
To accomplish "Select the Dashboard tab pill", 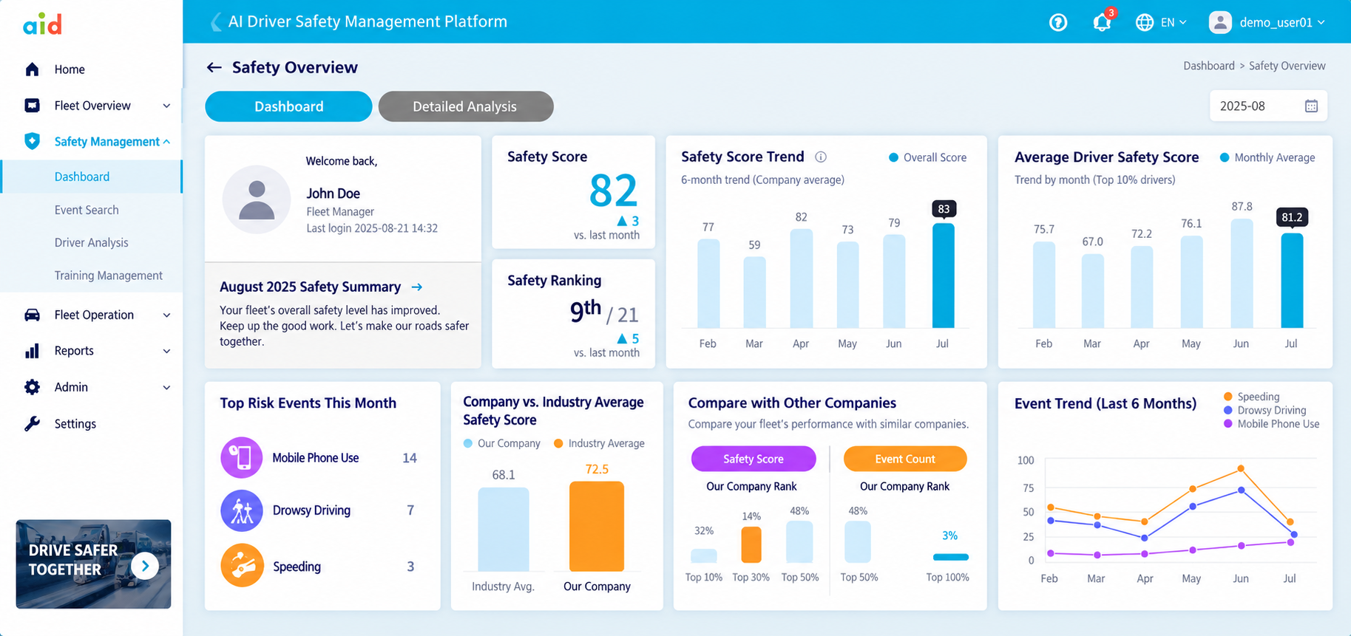I will tap(288, 106).
